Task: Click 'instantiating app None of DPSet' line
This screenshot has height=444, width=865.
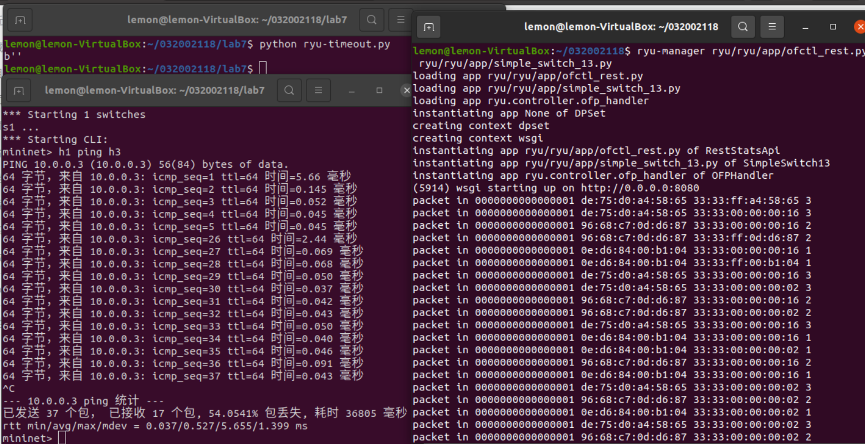Action: pos(509,113)
